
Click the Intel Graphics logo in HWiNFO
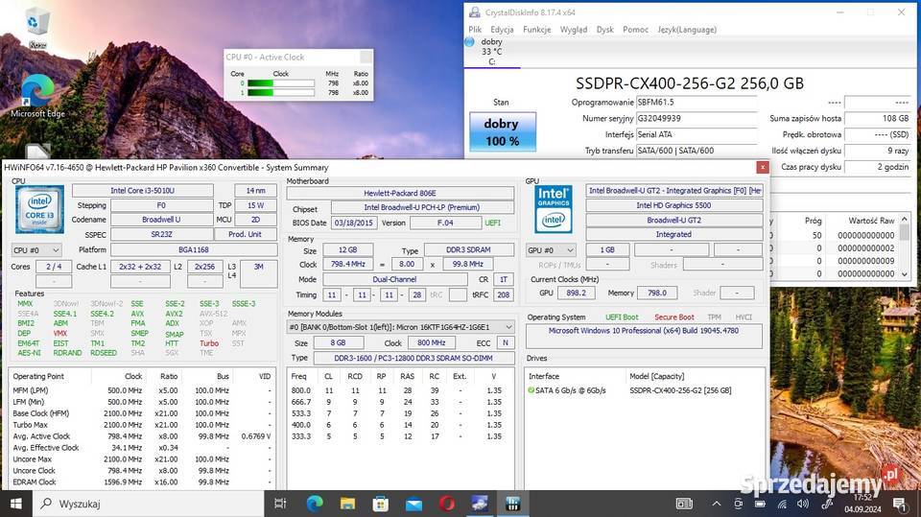click(x=554, y=210)
